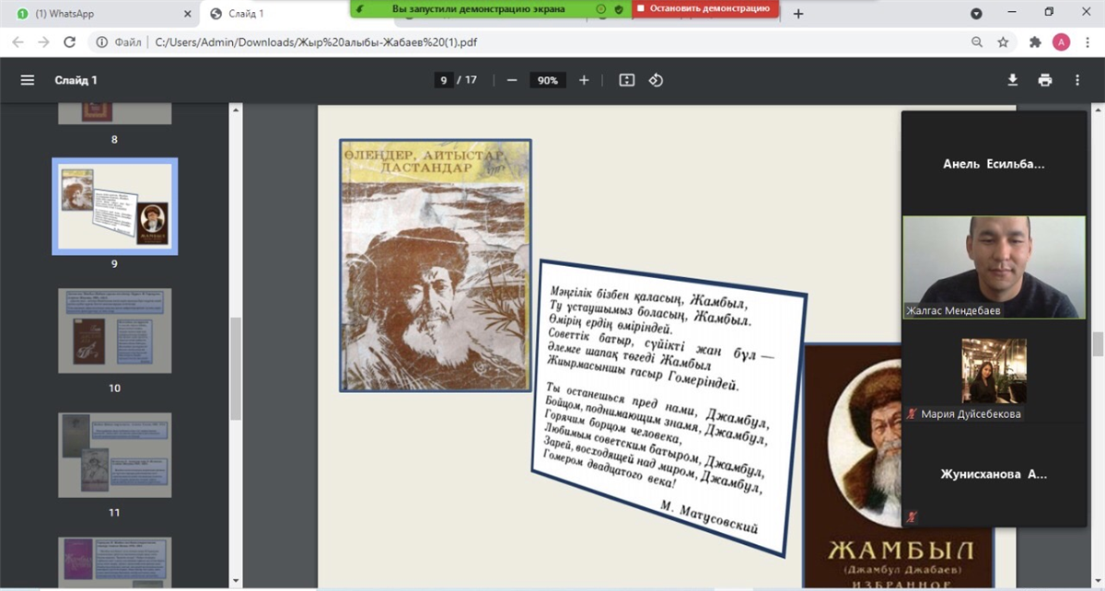1105x591 pixels.
Task: Open a new browser tab
Action: click(x=798, y=14)
